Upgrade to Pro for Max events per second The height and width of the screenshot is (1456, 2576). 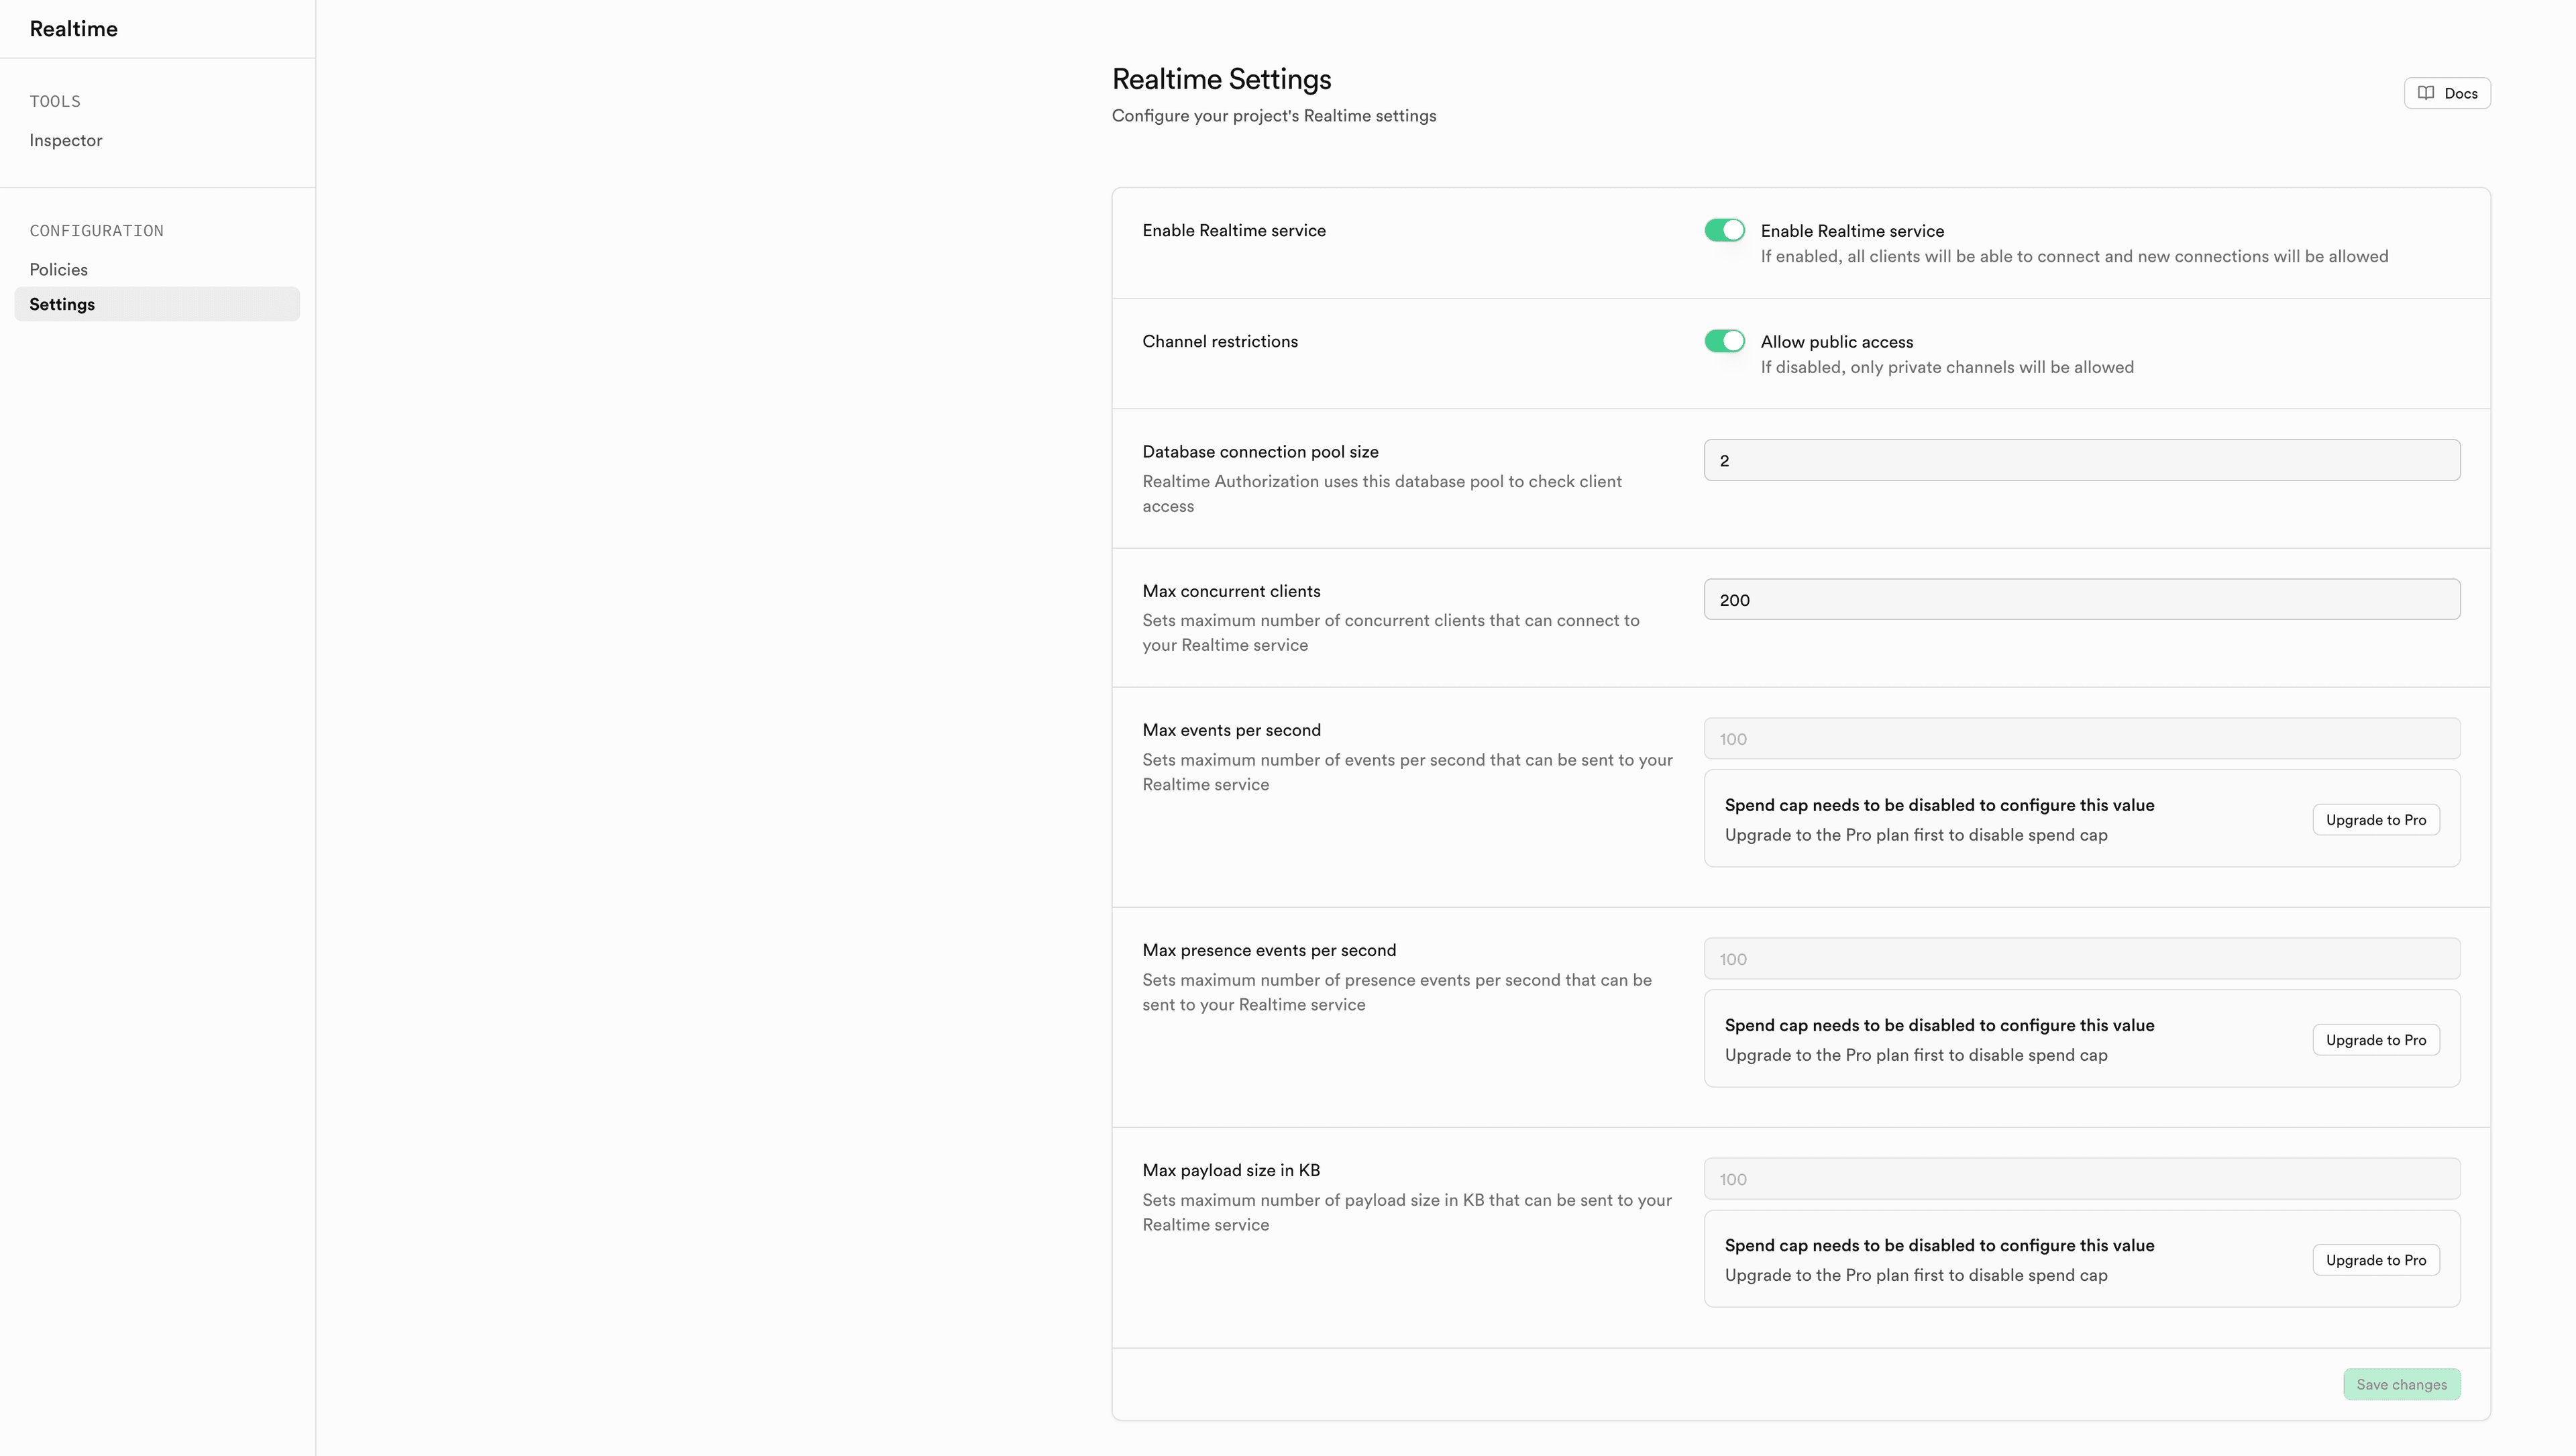point(2376,819)
